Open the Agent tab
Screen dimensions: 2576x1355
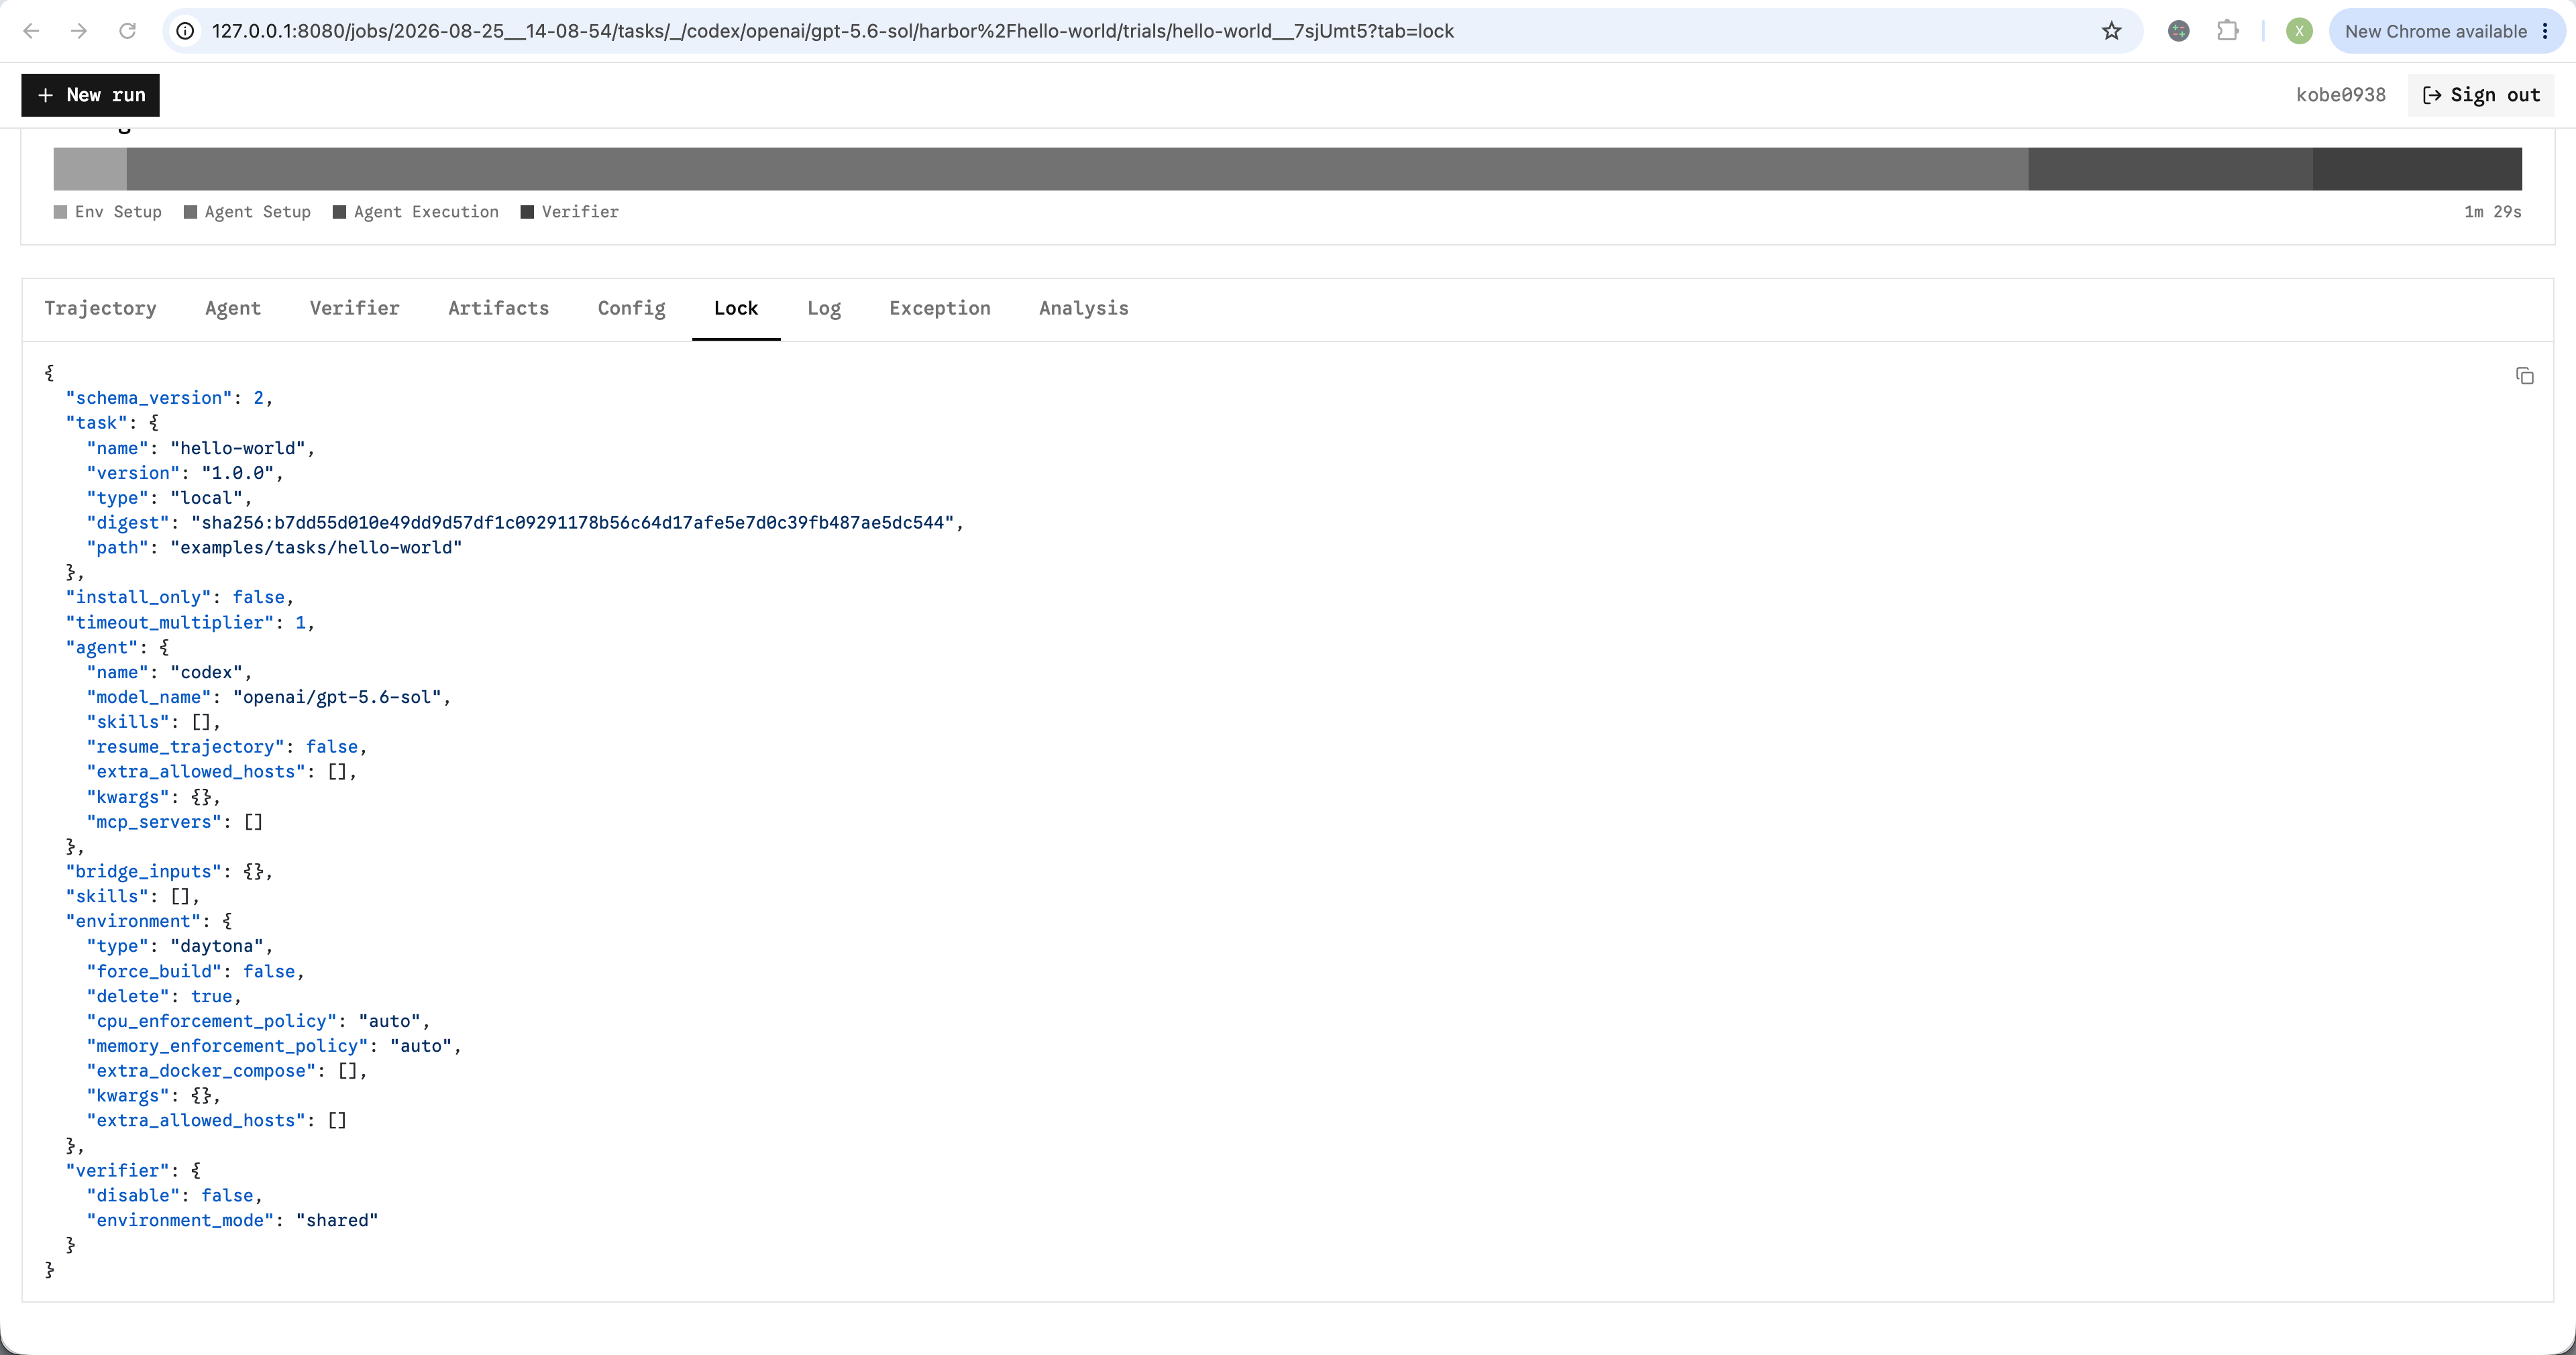(x=233, y=308)
